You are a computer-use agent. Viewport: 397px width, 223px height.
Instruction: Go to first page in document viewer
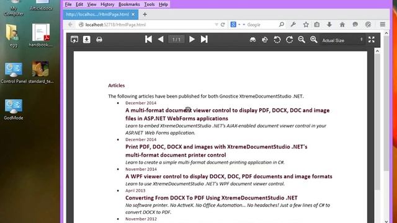coord(148,39)
